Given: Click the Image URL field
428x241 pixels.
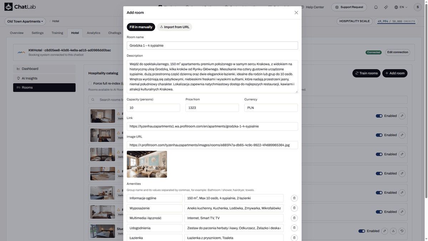Looking at the screenshot, I should 212,145.
